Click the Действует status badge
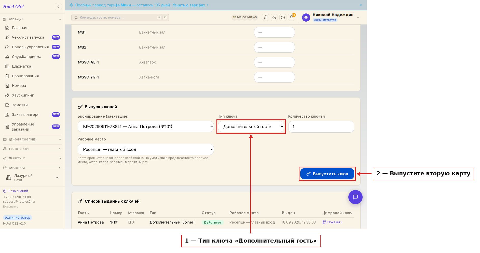 tap(213, 223)
